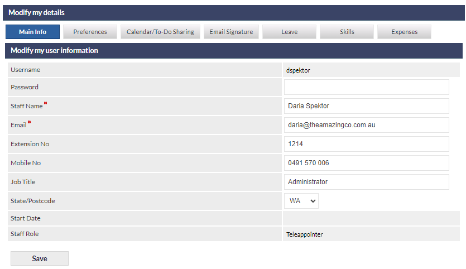Click the Teleappointer staff role value
Viewport: 466px width, 269px height.
click(305, 234)
